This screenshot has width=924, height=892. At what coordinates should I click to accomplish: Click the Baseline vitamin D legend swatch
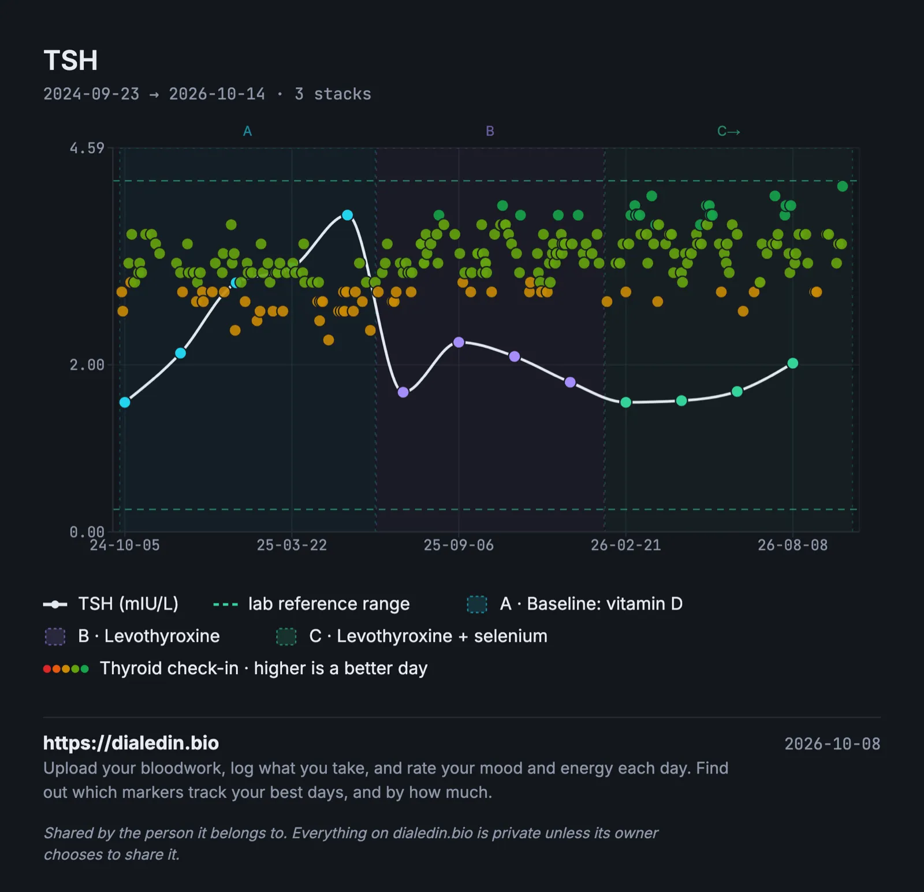477,604
